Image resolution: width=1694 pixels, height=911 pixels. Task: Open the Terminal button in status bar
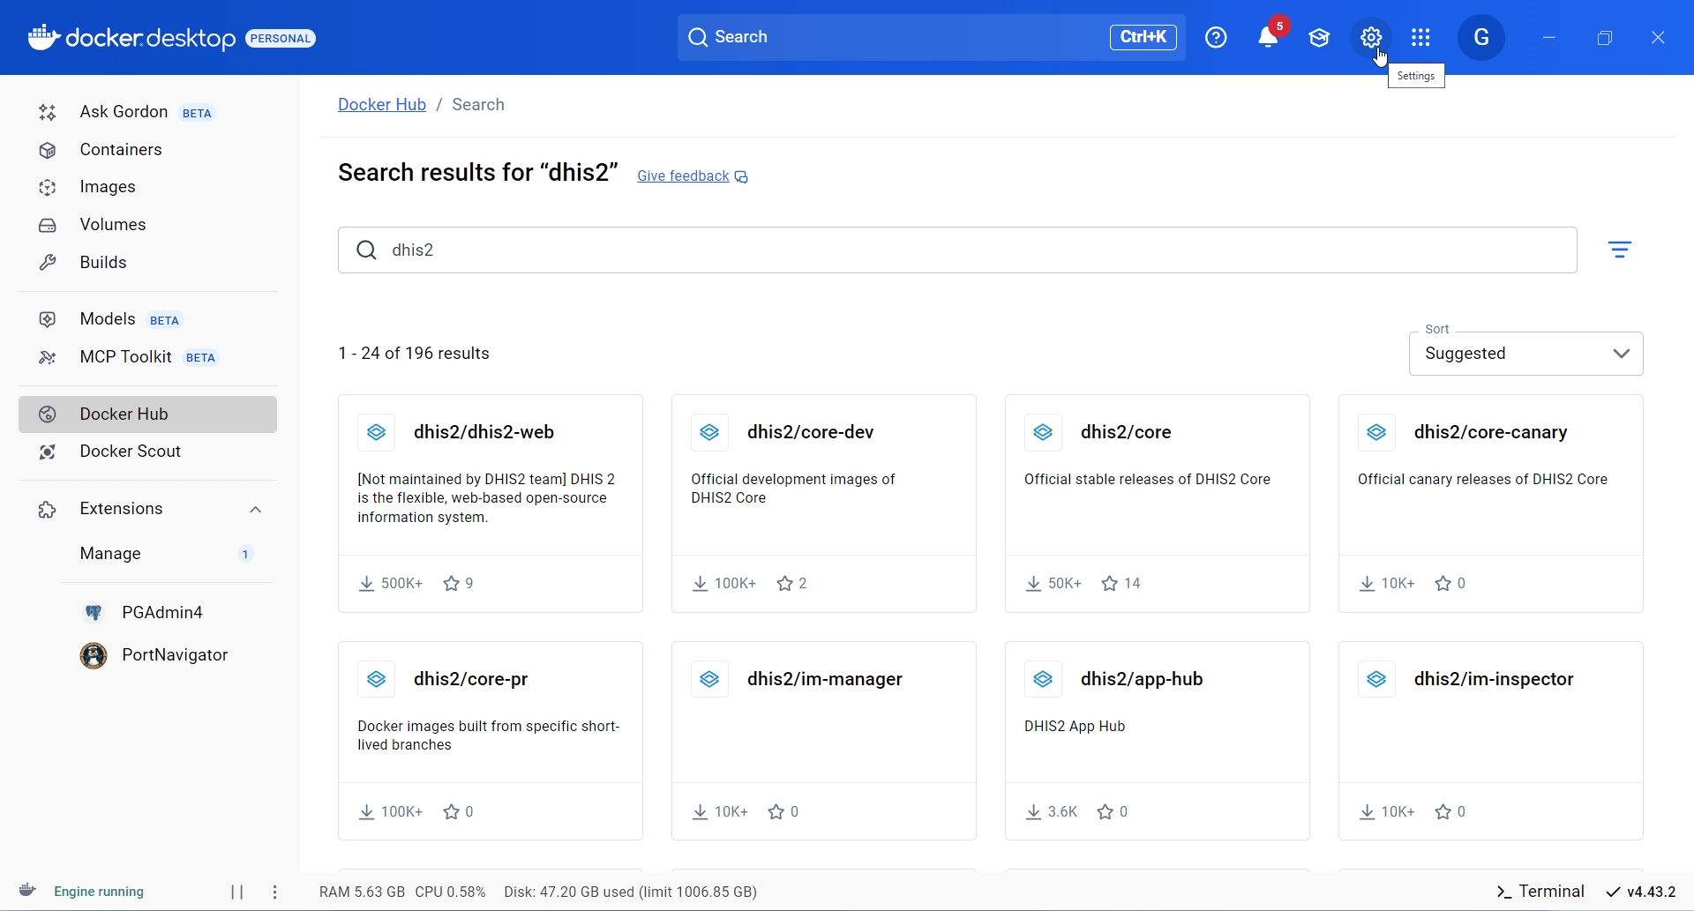tap(1540, 892)
